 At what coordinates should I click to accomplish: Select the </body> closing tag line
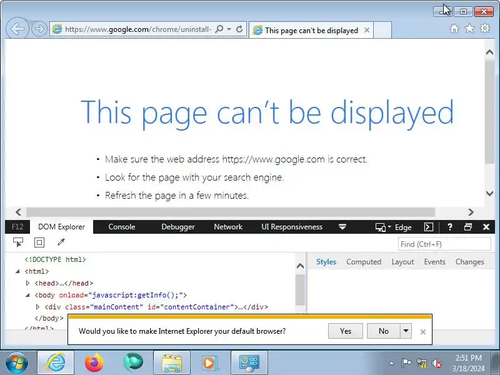49,318
